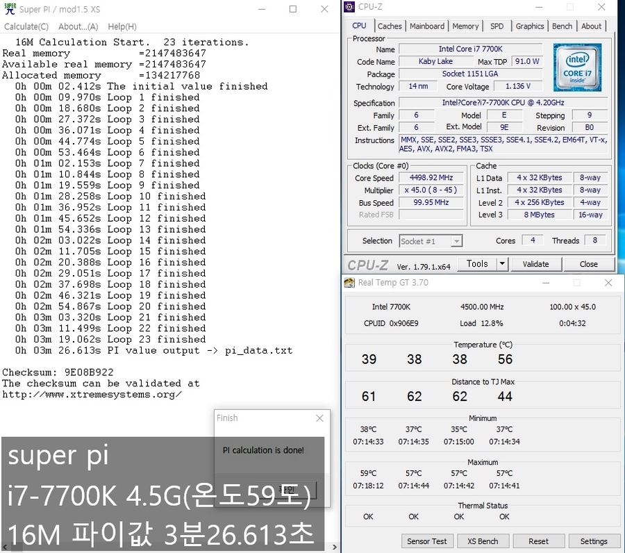The image size is (625, 553).
Task: Switch to the Mainboard tab in CPU-Z
Action: 427,26
